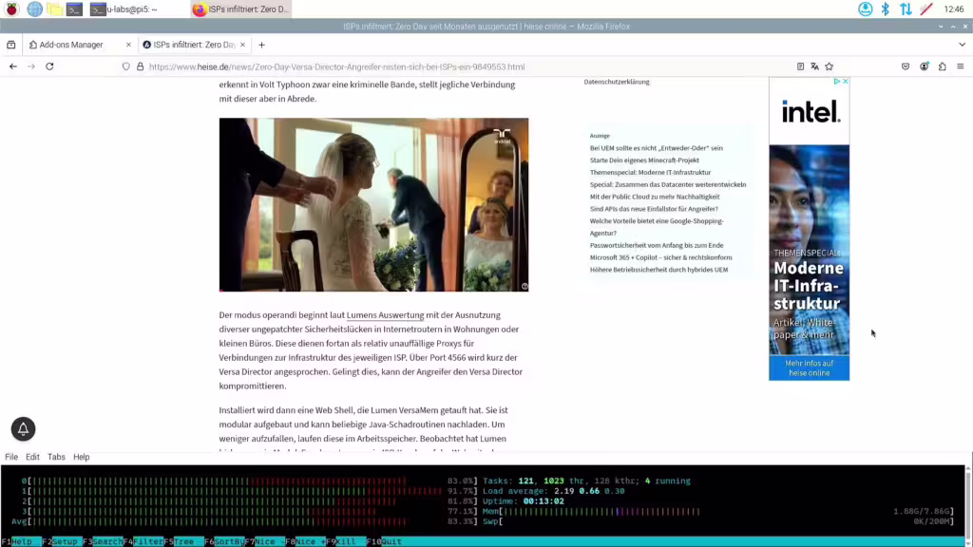
Task: Close the Intel advertisement
Action: (845, 82)
